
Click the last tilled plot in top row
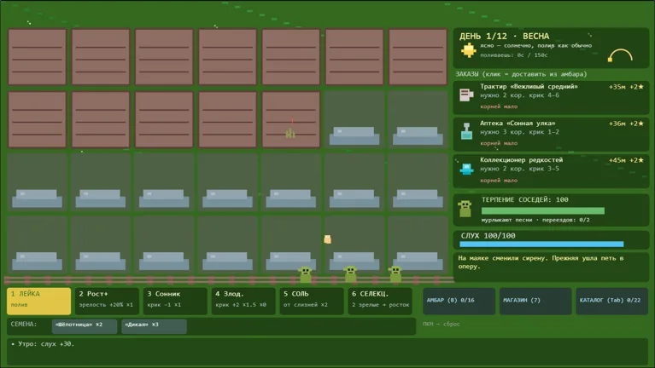pos(418,57)
